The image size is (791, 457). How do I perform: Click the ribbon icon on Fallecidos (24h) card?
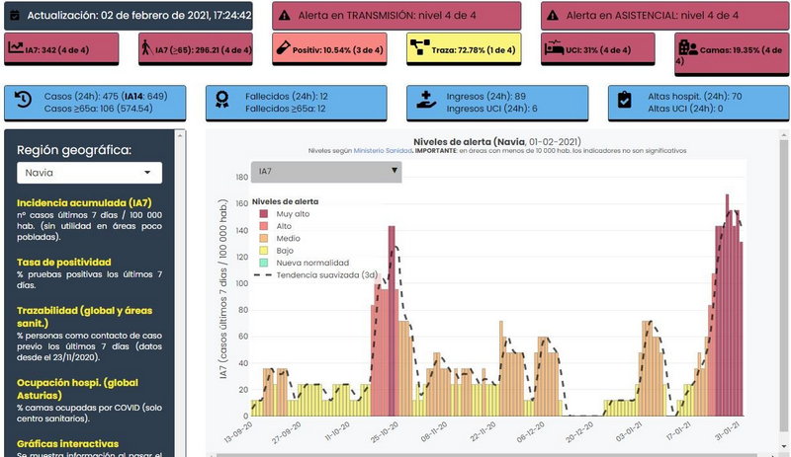click(225, 101)
